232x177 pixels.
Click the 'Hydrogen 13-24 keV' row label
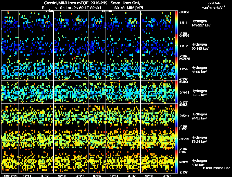coord(199,140)
